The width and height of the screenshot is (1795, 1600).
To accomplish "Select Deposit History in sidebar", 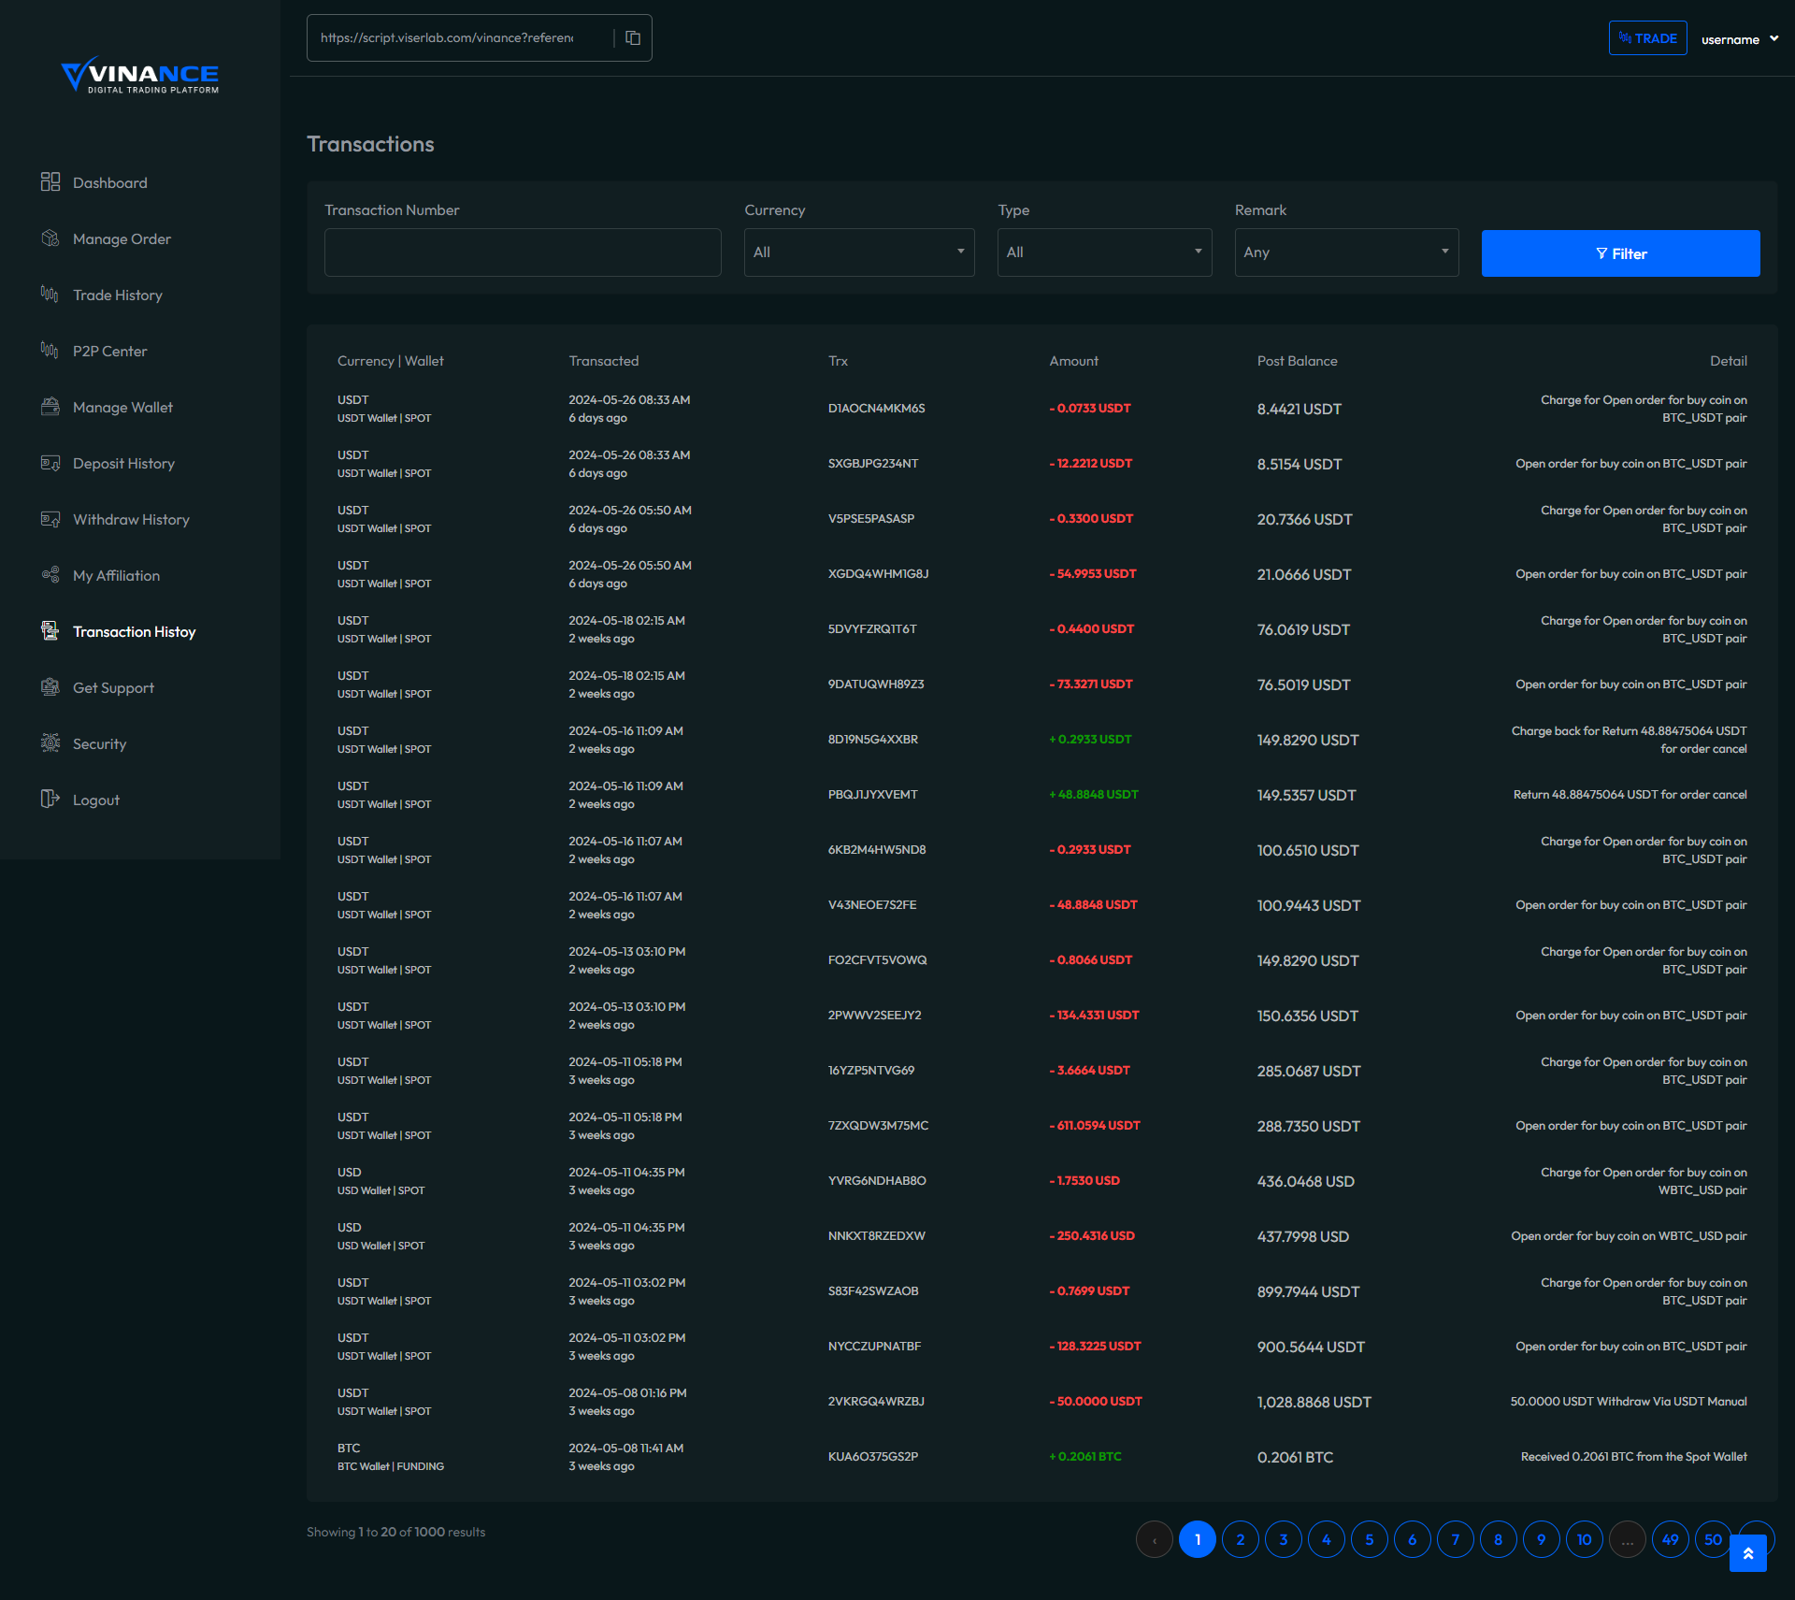I will (x=123, y=464).
